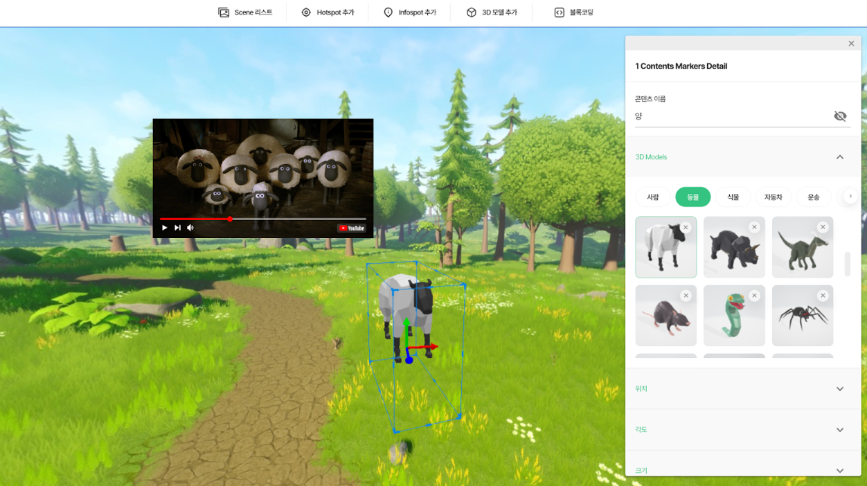Open the video on YouTube via logo
The width and height of the screenshot is (867, 486).
point(352,228)
